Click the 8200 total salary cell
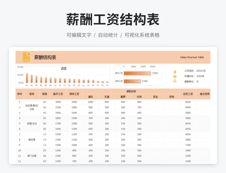226x173 pixels. pyautogui.click(x=188, y=102)
